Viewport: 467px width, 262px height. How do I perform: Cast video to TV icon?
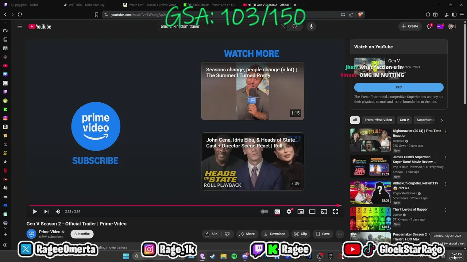click(324, 211)
